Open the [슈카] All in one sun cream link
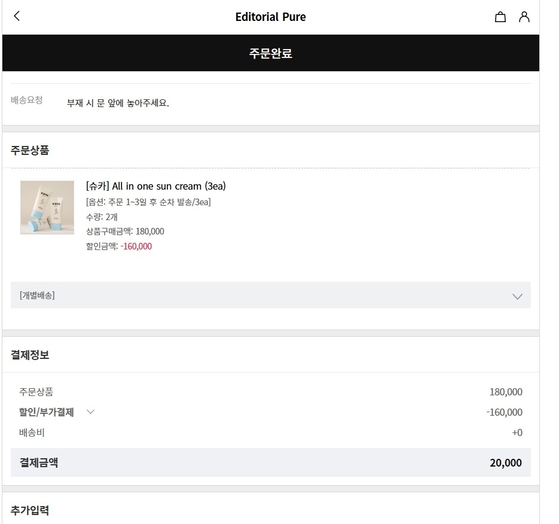This screenshot has height=524, width=559. (x=156, y=186)
